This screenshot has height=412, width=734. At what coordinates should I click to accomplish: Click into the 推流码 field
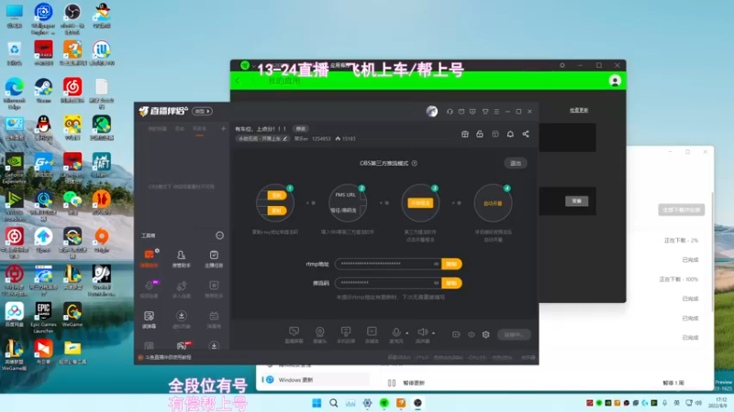coord(388,283)
